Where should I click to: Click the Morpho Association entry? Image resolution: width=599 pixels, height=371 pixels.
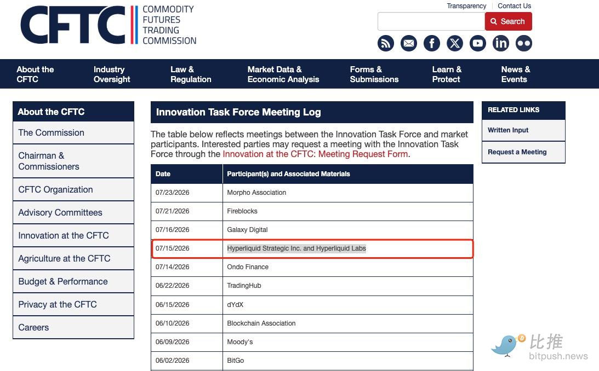click(x=256, y=193)
